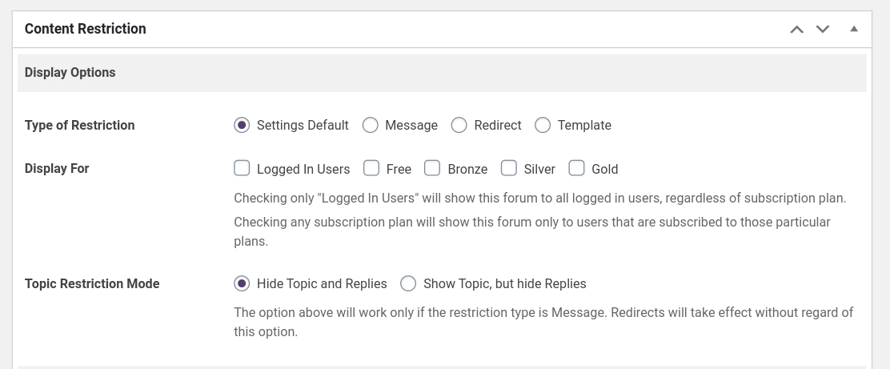Click help text starting 'Checking only "Logged In Users"'

click(x=539, y=199)
